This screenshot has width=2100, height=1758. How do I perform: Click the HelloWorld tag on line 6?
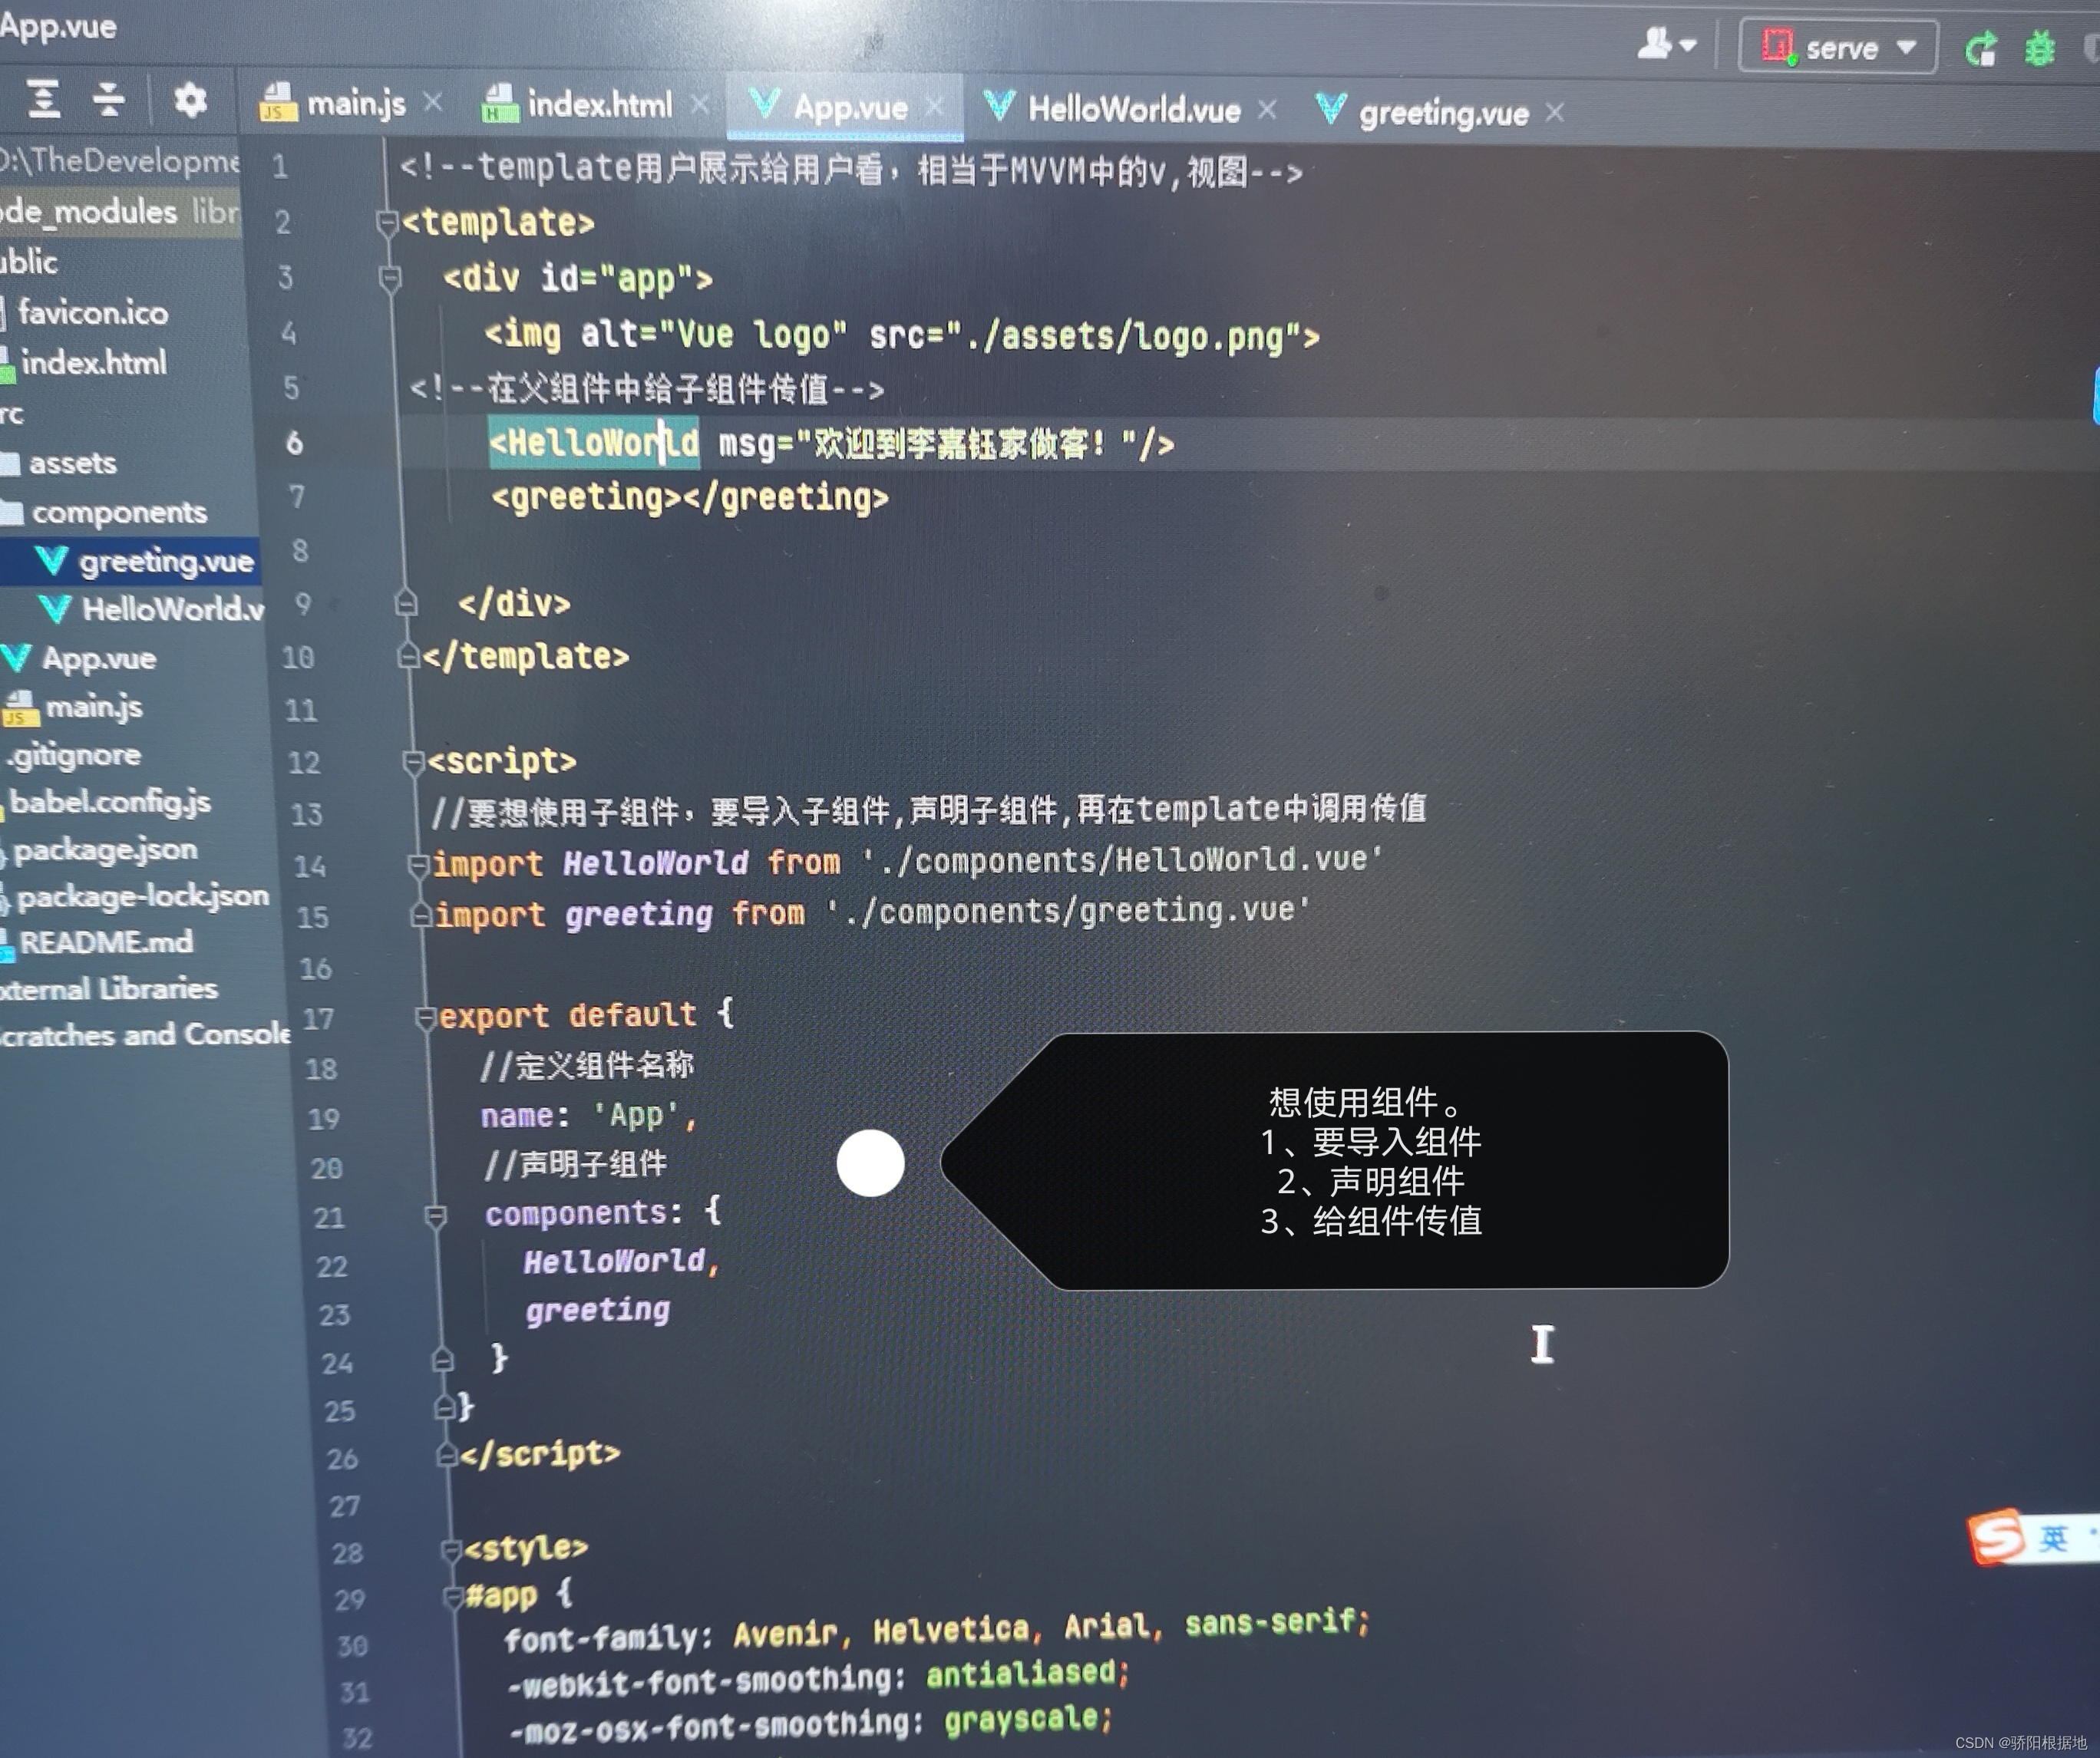point(594,442)
